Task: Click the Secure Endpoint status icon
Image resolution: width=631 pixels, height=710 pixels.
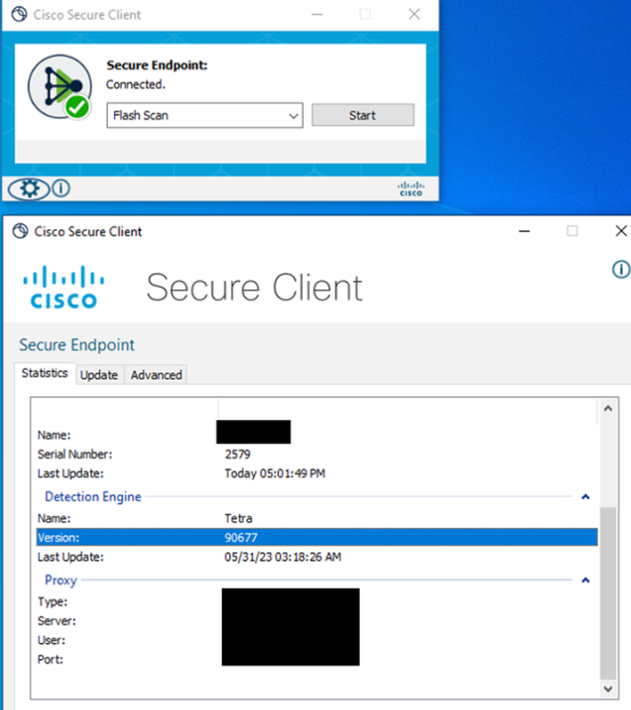Action: tap(60, 87)
